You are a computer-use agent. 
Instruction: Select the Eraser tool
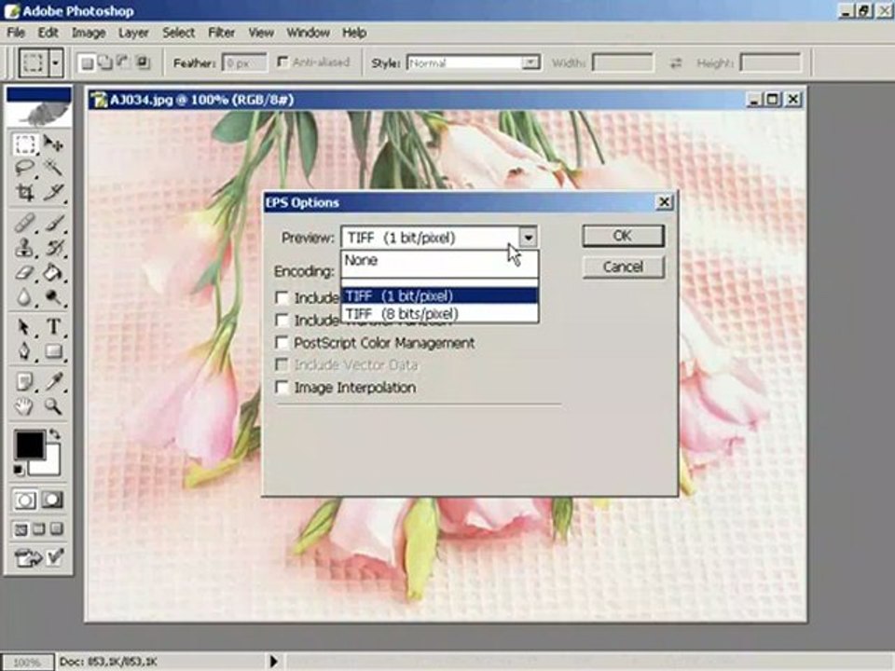24,272
